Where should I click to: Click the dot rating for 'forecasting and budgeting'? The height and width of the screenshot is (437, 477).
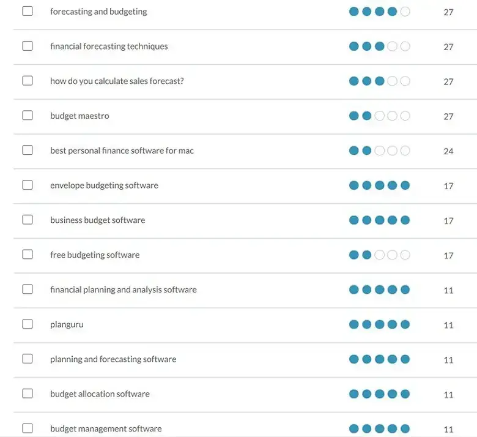coord(379,12)
